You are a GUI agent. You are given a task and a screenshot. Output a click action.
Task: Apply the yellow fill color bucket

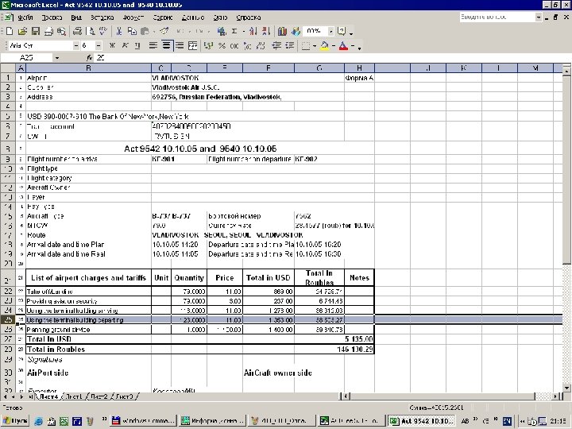[x=324, y=46]
